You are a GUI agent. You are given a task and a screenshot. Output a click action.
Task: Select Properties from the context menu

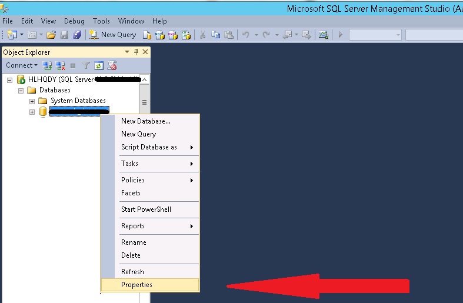point(136,285)
